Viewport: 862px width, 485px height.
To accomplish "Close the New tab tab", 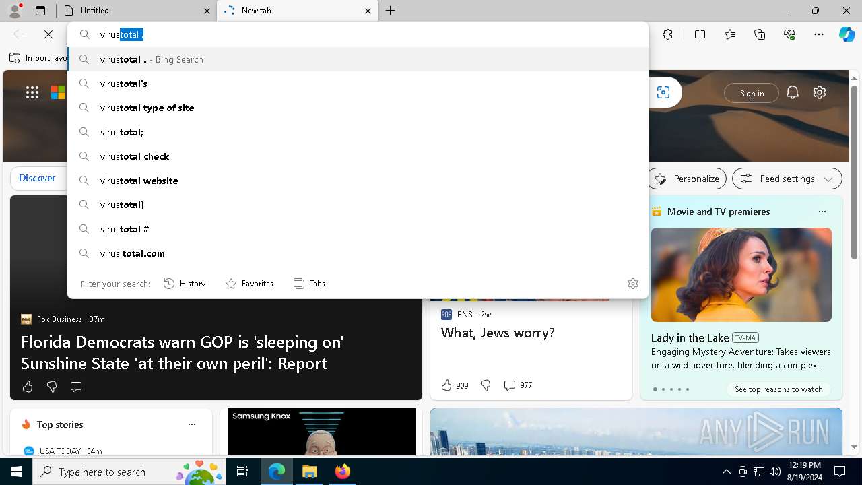I will [368, 11].
